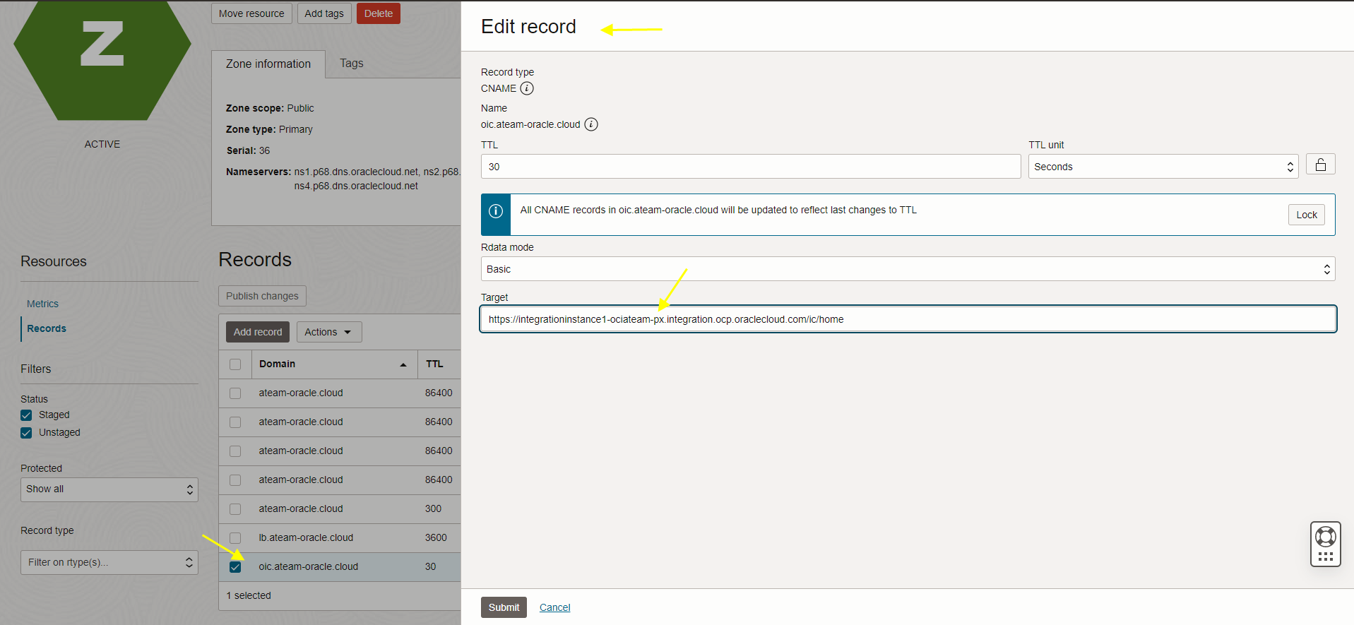Open Metrics in the Resources list
Image resolution: width=1354 pixels, height=625 pixels.
pos(42,304)
